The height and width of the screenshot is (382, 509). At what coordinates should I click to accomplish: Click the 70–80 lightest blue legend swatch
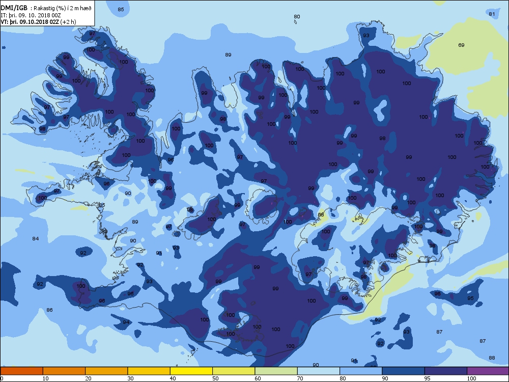[319, 371]
